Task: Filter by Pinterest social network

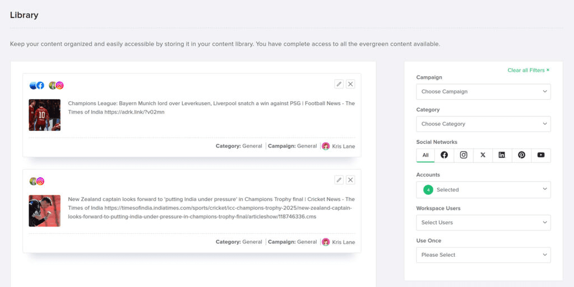Action: (522, 155)
